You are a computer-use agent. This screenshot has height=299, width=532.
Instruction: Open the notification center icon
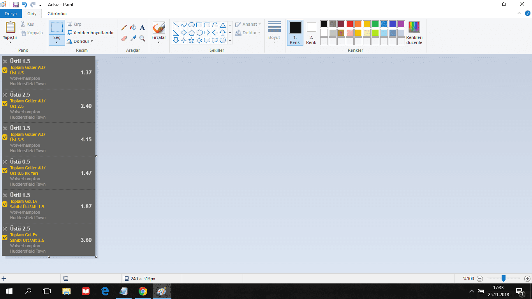520,291
